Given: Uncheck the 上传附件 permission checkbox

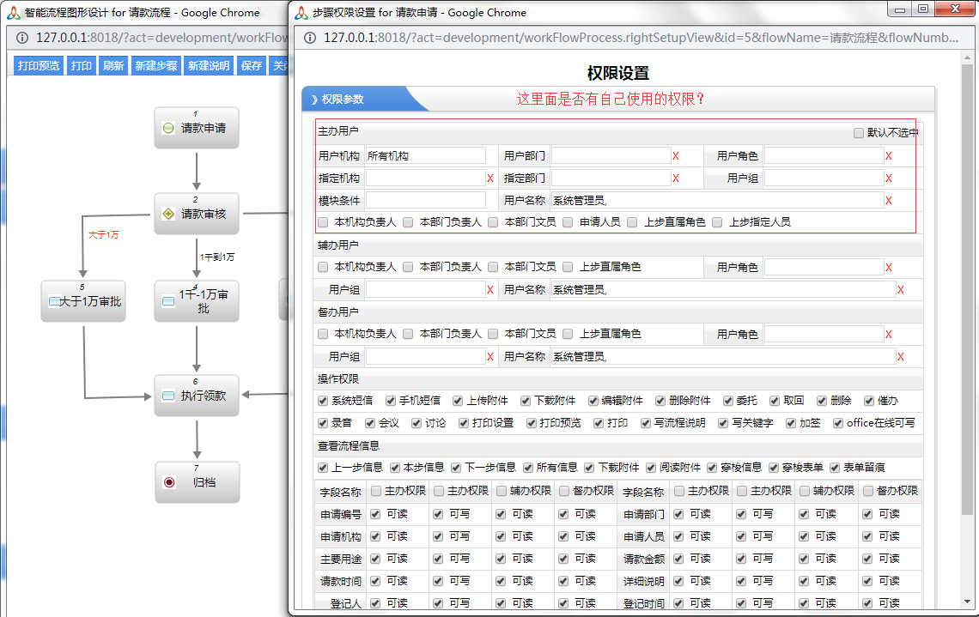Looking at the screenshot, I should [459, 401].
